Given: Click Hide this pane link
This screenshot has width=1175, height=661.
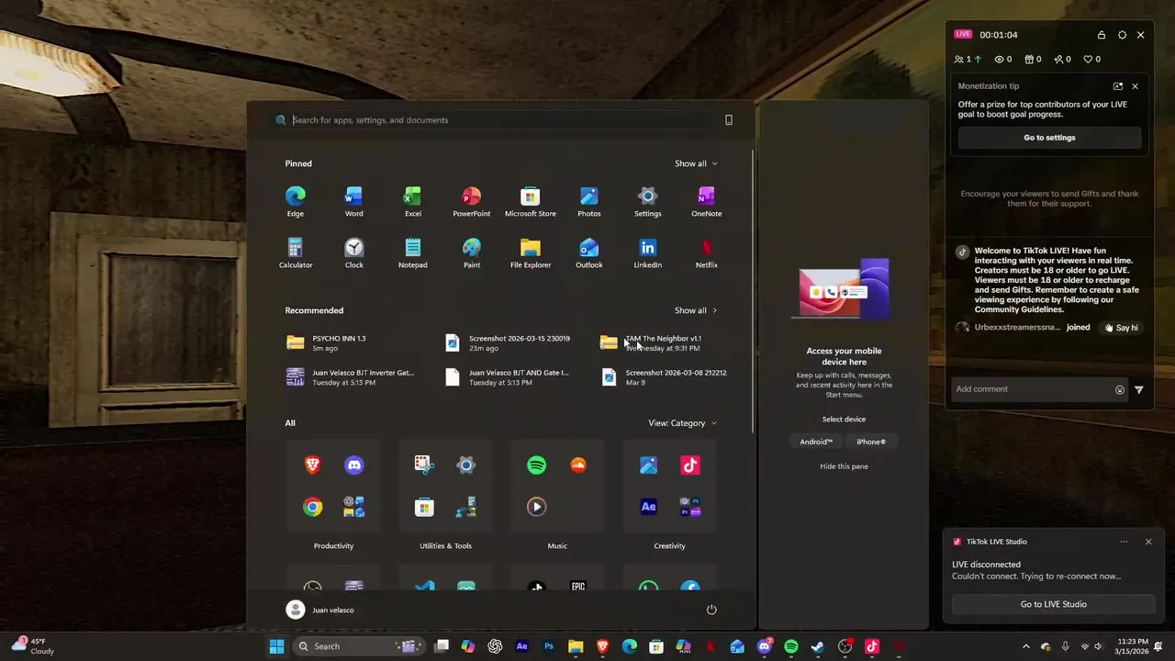Looking at the screenshot, I should click(x=844, y=466).
